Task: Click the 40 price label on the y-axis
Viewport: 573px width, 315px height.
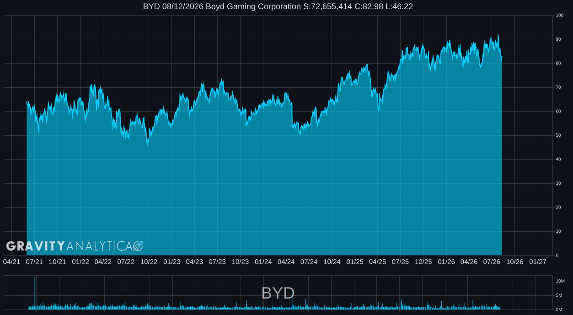Action: click(x=558, y=160)
